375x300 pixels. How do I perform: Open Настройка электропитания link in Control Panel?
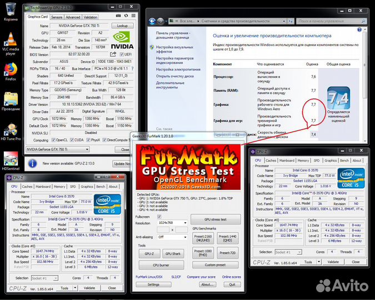178,69
